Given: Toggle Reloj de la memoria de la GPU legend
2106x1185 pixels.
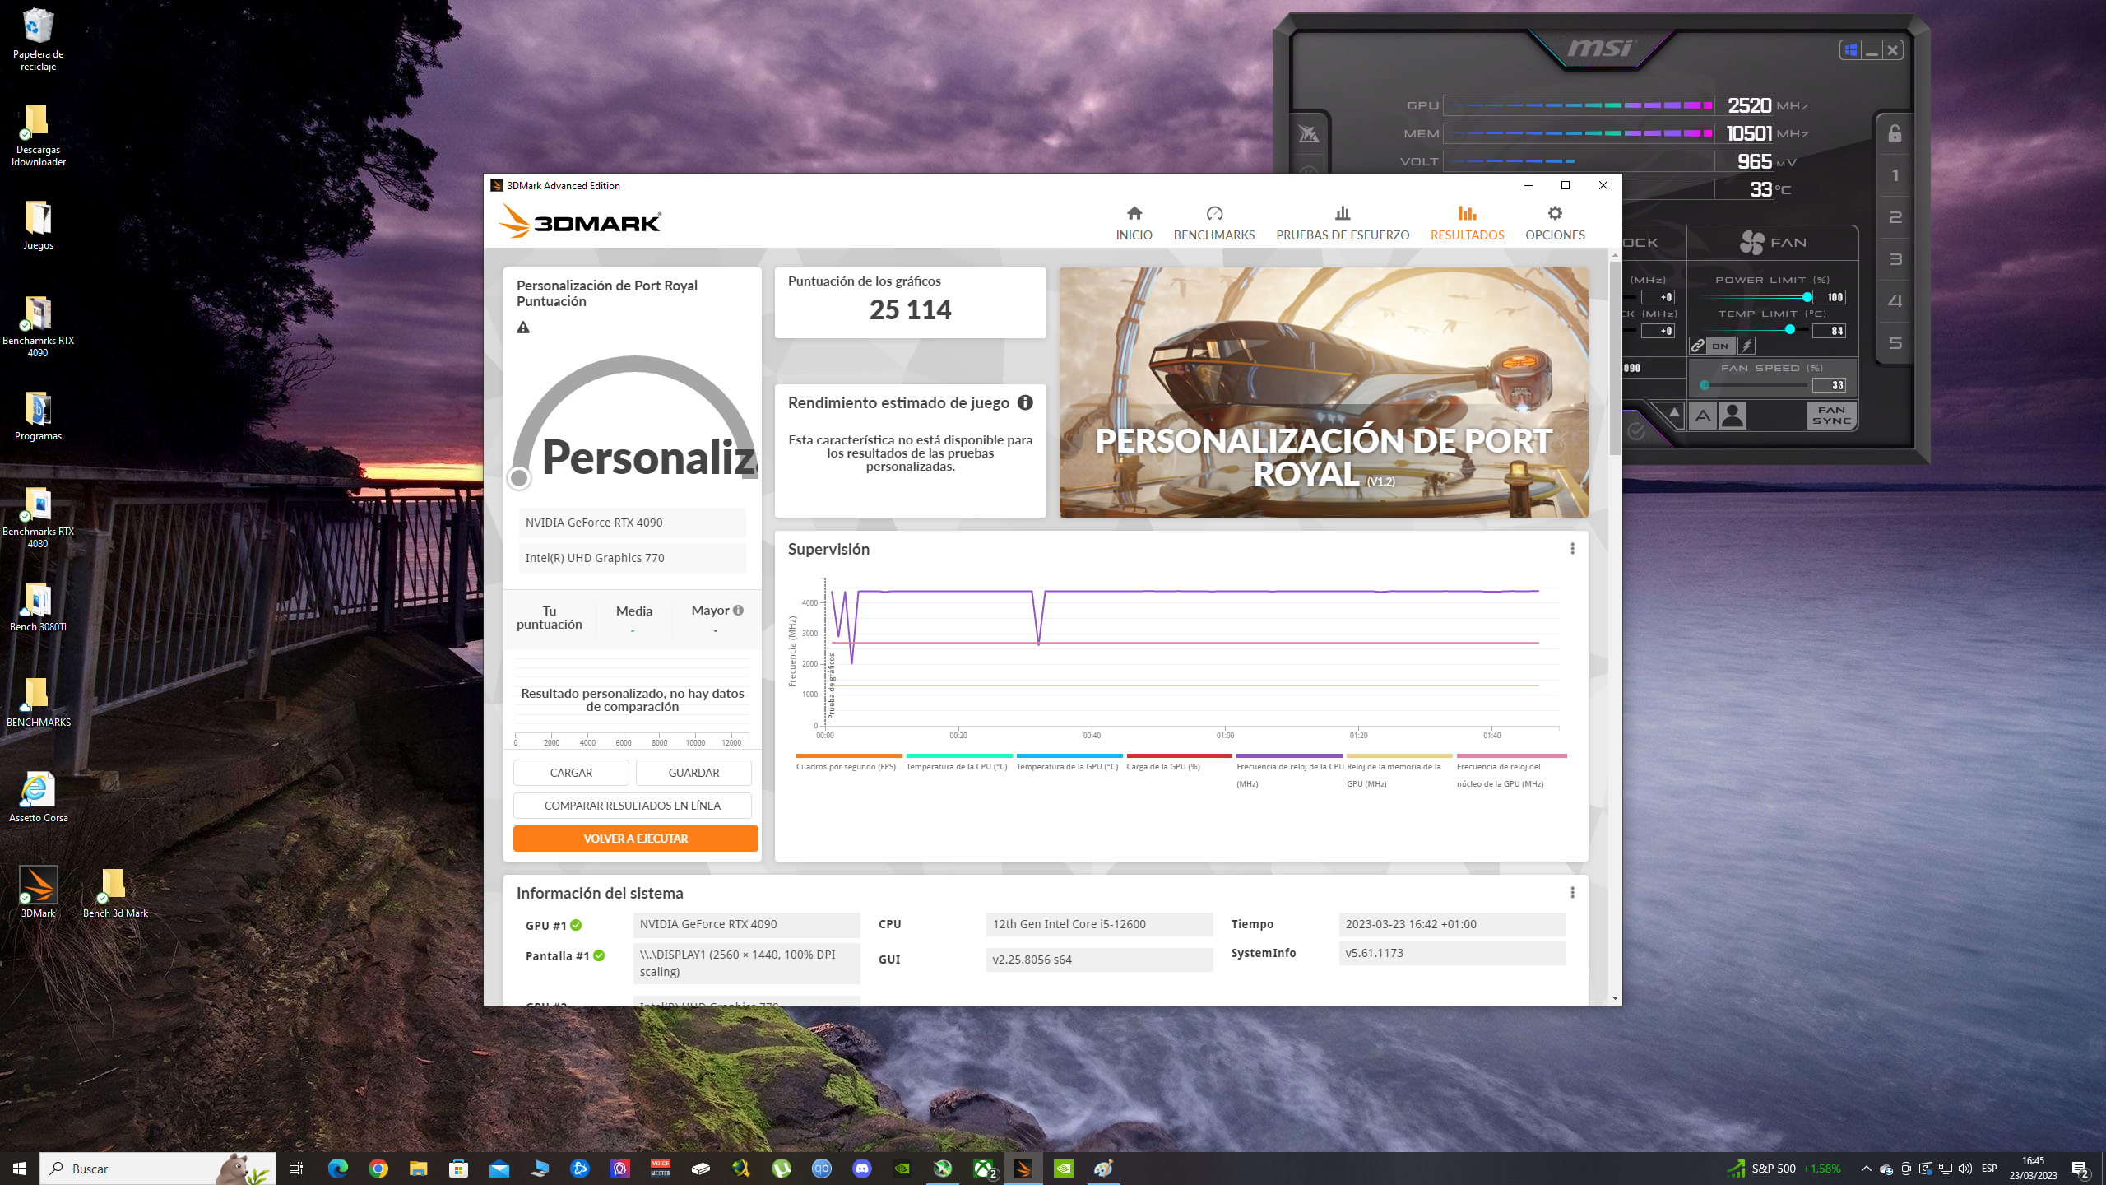Looking at the screenshot, I should pyautogui.click(x=1399, y=771).
